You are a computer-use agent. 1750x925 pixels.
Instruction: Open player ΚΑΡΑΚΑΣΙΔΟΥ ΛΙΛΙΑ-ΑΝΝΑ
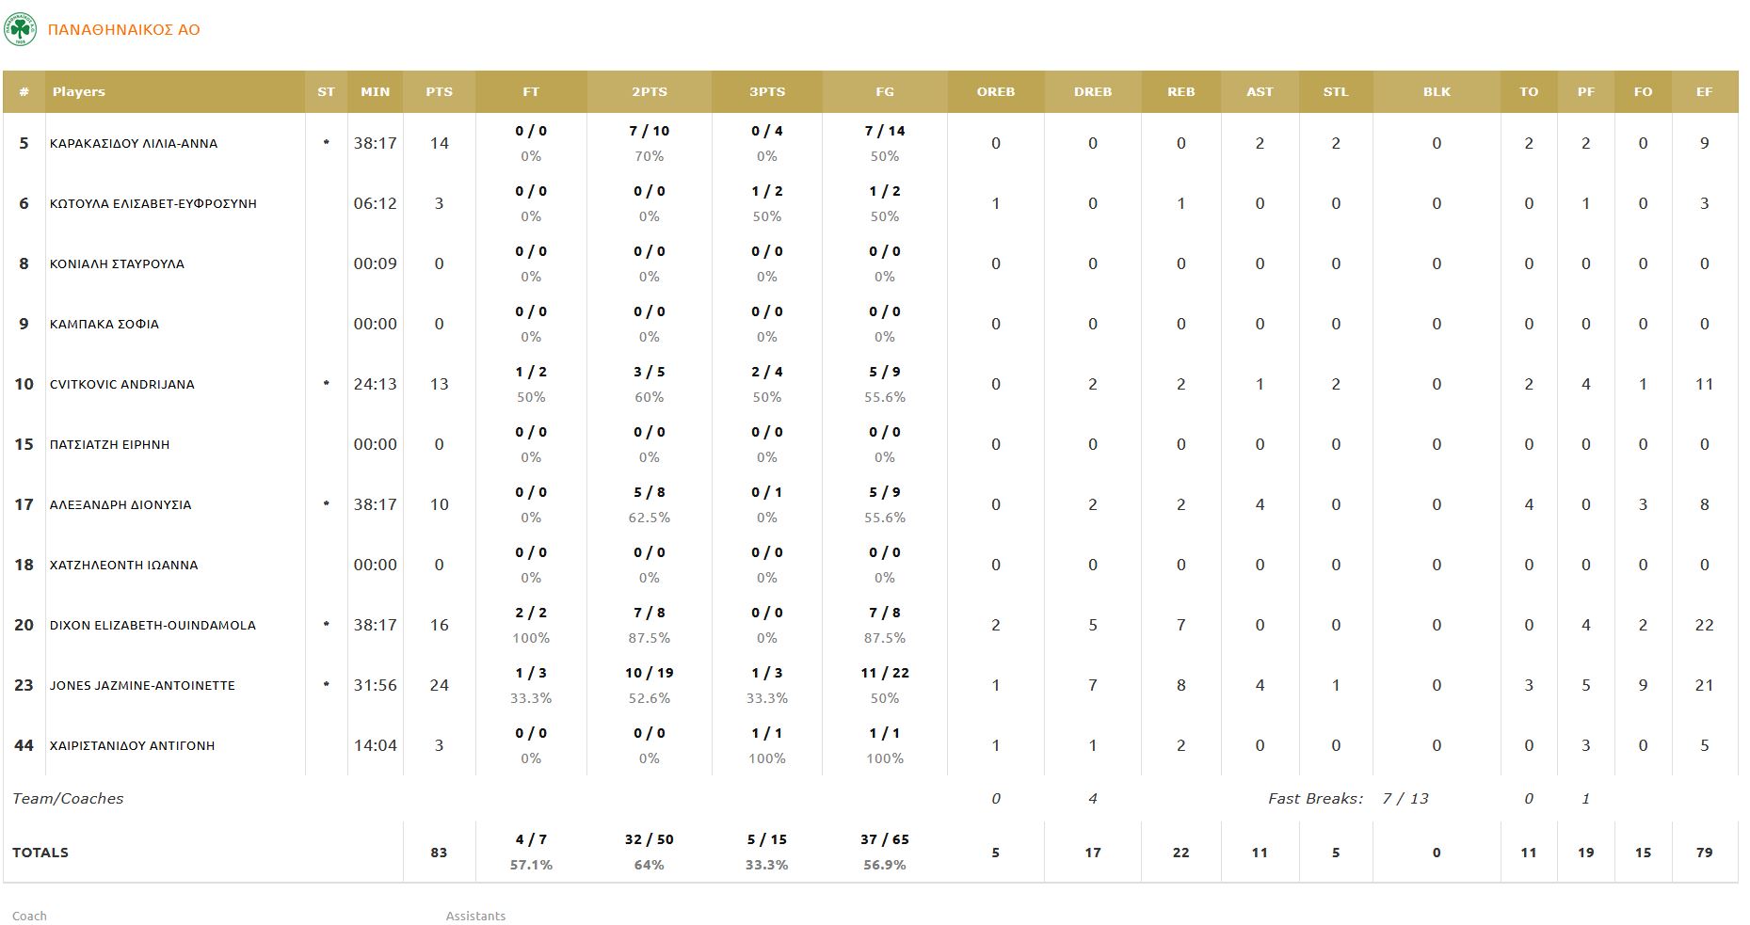(x=134, y=144)
